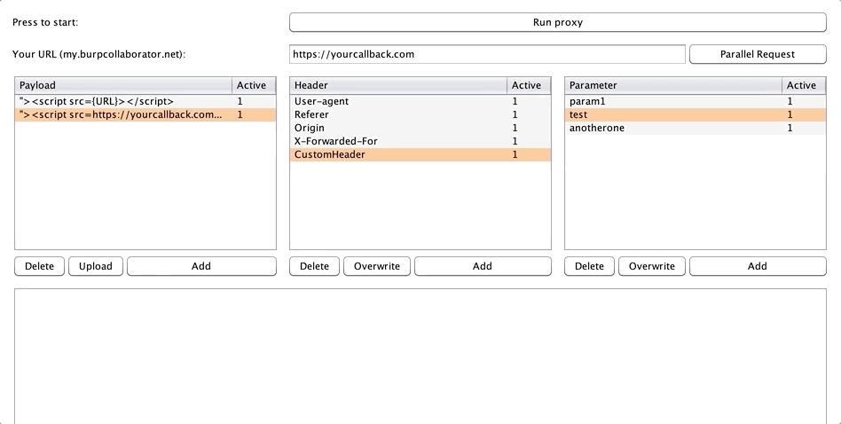This screenshot has width=841, height=424.
Task: Delete the selected parameter
Action: coord(589,266)
